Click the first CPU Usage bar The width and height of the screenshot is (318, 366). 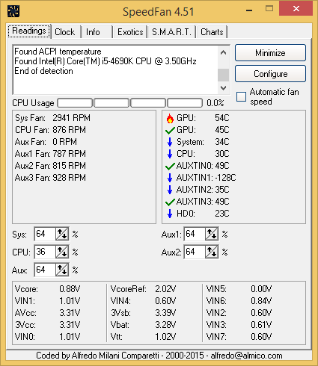pyautogui.click(x=75, y=102)
